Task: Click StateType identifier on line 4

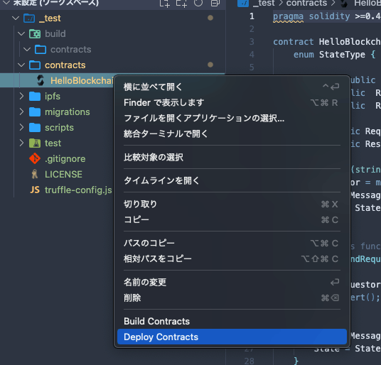Action: [342, 55]
